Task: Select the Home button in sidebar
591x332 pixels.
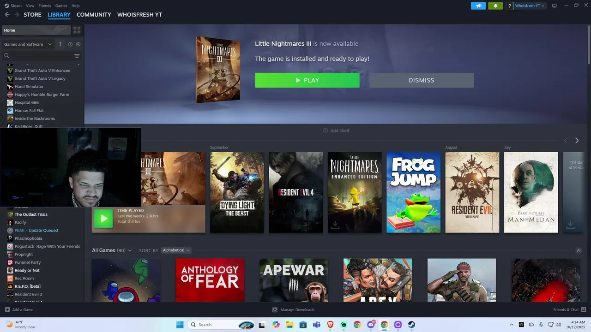Action: 36,30
